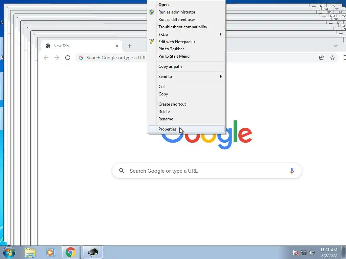The width and height of the screenshot is (346, 259).
Task: Open the Windows Start menu
Action: 9,252
